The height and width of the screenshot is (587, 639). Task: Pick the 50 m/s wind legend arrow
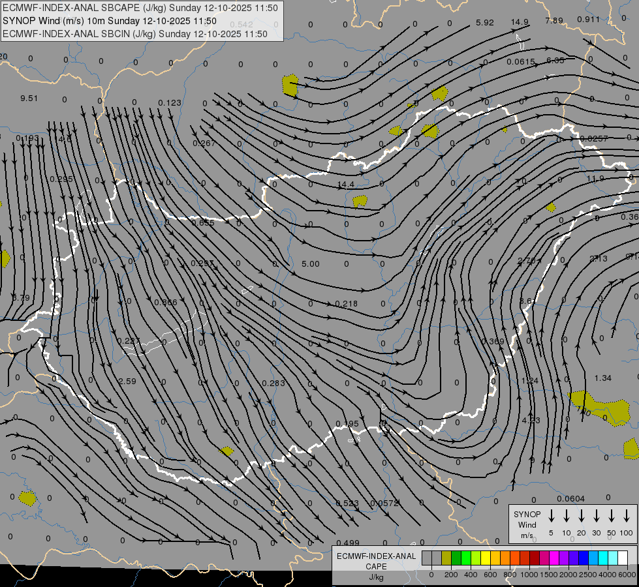(612, 516)
